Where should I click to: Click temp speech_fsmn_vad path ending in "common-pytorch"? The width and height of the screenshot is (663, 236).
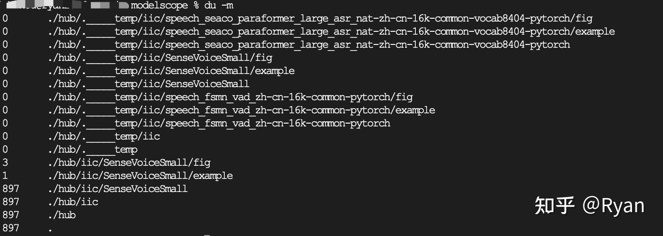click(219, 124)
